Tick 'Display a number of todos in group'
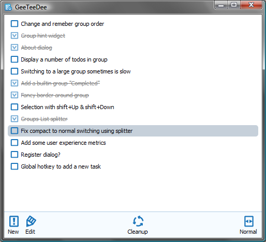This screenshot has height=242, width=266. point(14,59)
